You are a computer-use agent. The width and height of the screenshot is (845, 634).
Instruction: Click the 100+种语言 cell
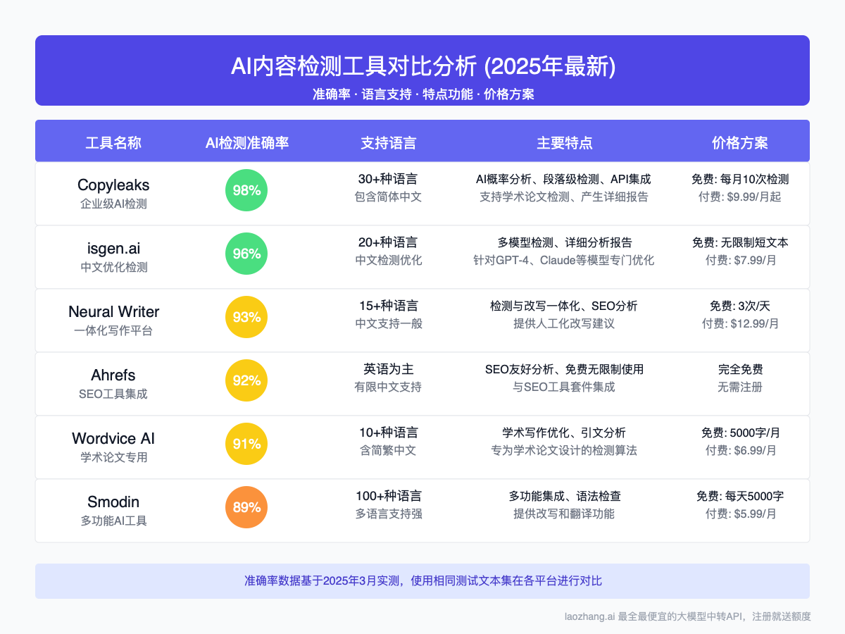pos(388,496)
